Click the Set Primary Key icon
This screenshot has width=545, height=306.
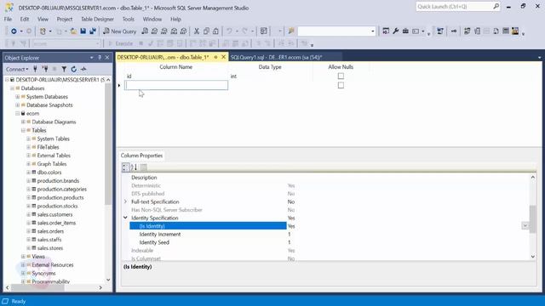(x=454, y=31)
